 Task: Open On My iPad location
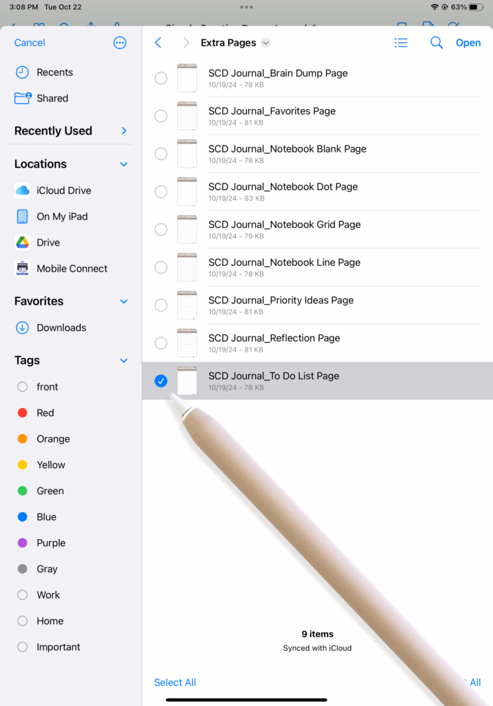(x=62, y=216)
